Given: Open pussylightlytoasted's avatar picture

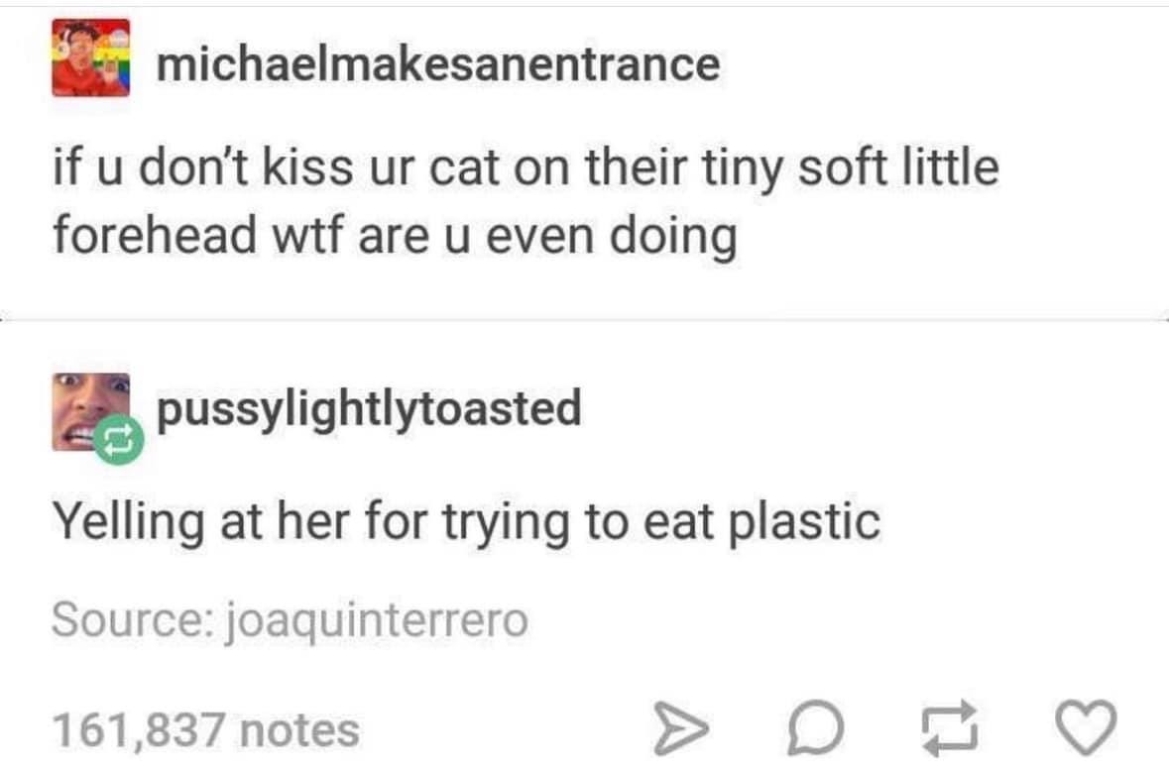Looking at the screenshot, I should 91,412.
